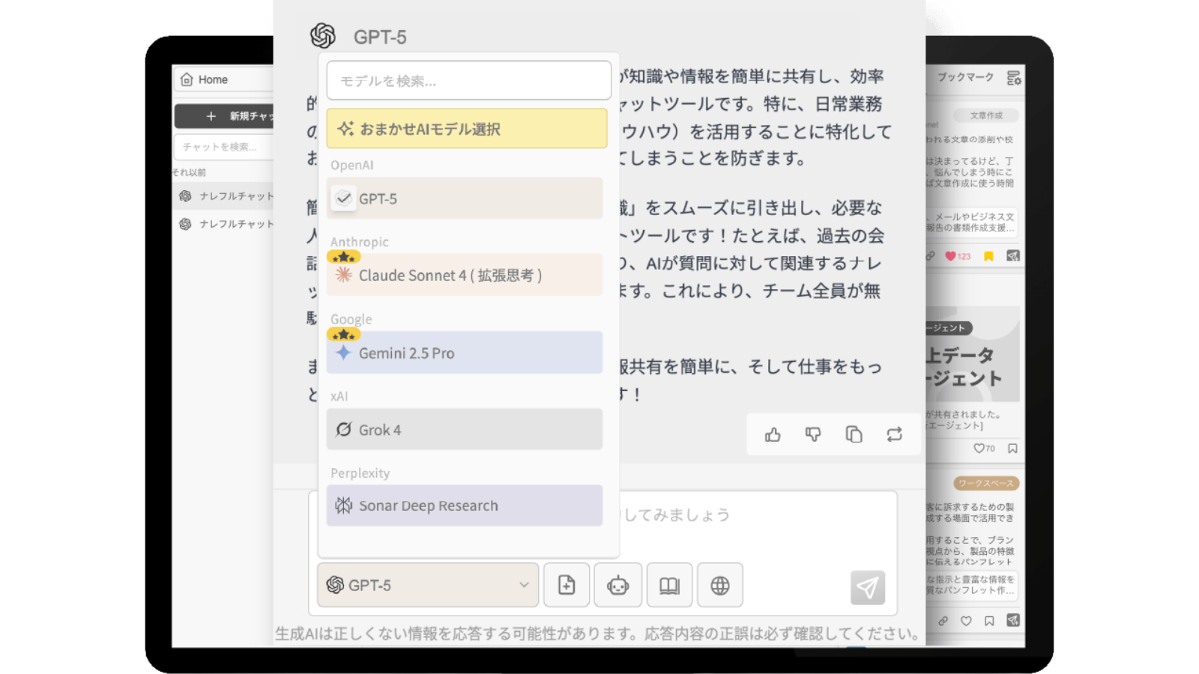The width and height of the screenshot is (1199, 674).
Task: Click the Perplexity logo icon
Action: tap(343, 506)
